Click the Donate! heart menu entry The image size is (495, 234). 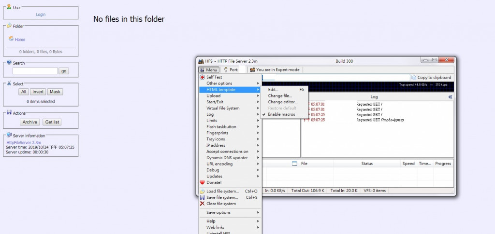(231, 182)
